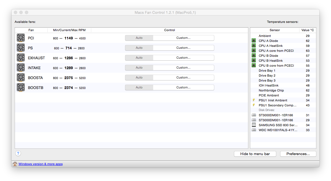This screenshot has height=181, width=331.
Task: Click the EXHAUST fan icon
Action: (x=21, y=58)
